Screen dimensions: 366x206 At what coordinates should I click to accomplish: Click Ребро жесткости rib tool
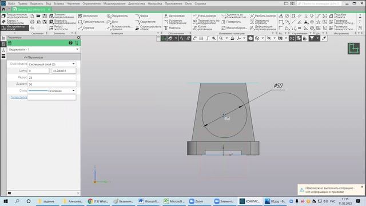pos(58,28)
